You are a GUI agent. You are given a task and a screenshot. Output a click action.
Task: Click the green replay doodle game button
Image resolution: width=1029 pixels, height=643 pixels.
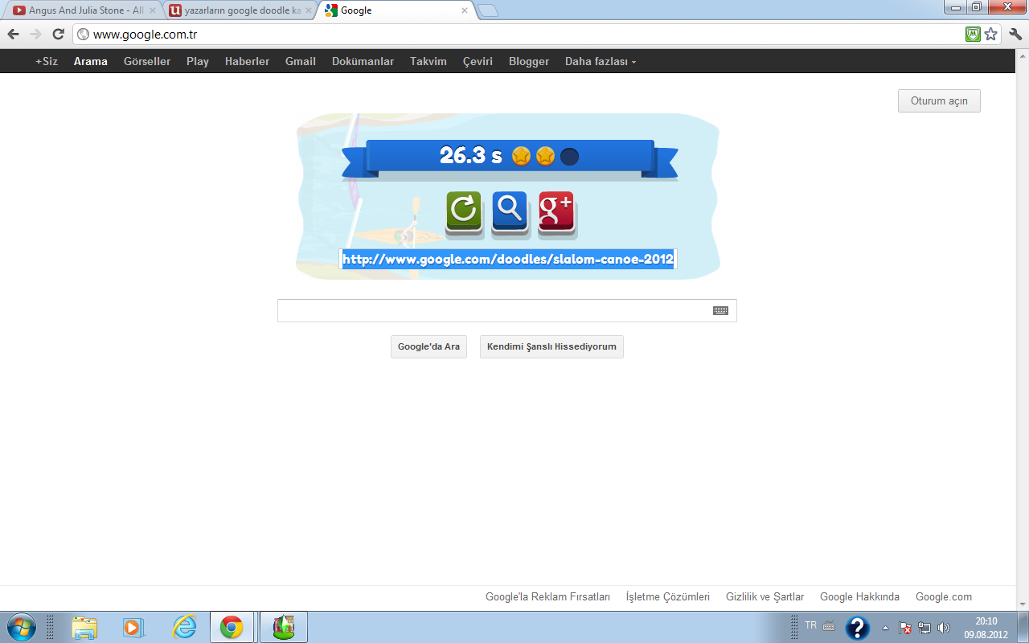pyautogui.click(x=464, y=211)
